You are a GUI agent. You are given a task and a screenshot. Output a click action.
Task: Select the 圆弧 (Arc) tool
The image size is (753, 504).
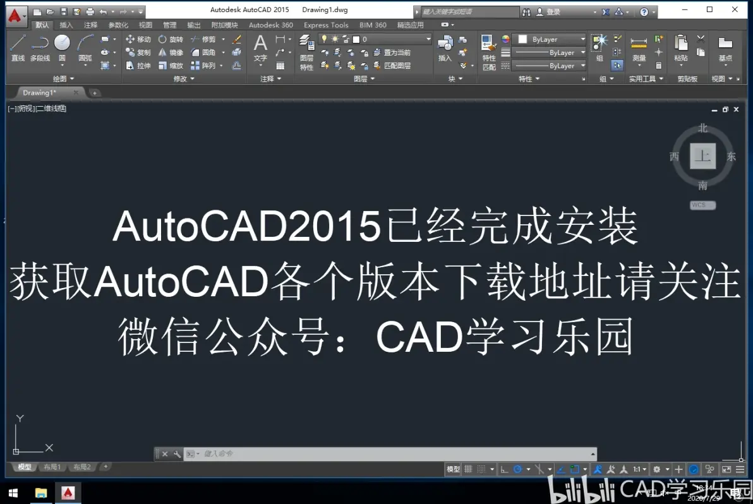click(x=85, y=47)
